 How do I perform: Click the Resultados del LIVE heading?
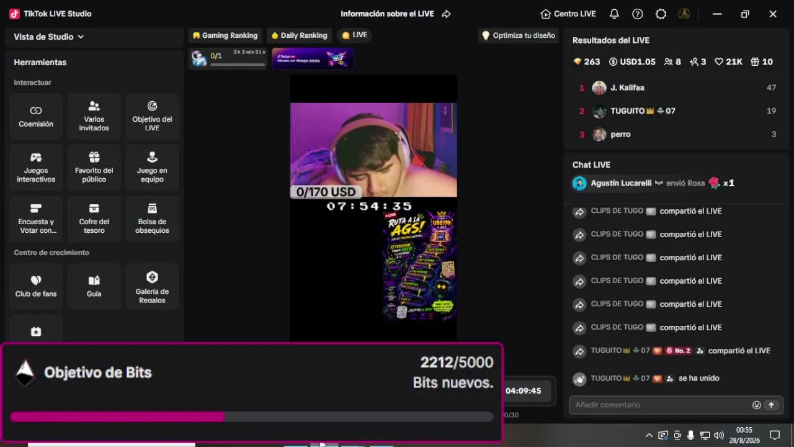[611, 40]
